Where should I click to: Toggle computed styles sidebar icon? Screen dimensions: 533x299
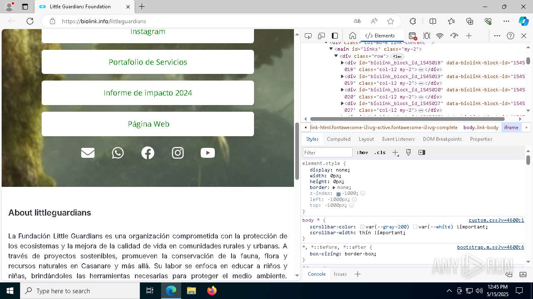tap(422, 152)
